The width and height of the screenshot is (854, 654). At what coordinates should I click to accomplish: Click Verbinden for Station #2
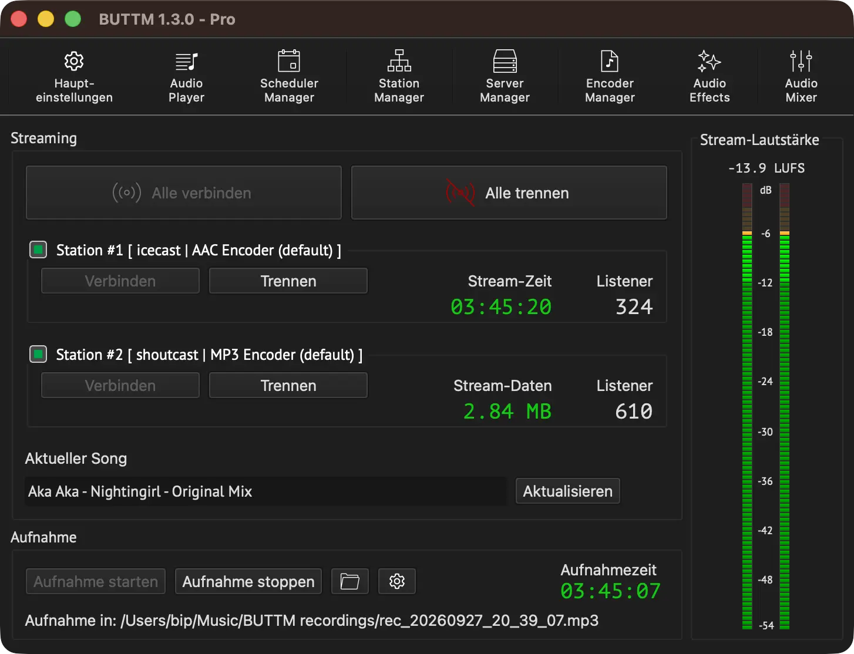(120, 385)
